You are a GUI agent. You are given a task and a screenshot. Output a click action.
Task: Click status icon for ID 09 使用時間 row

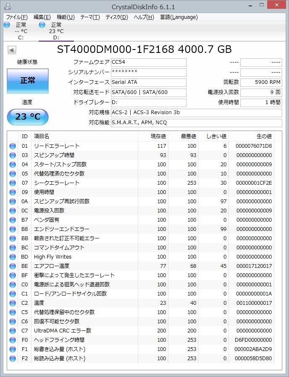click(13, 192)
